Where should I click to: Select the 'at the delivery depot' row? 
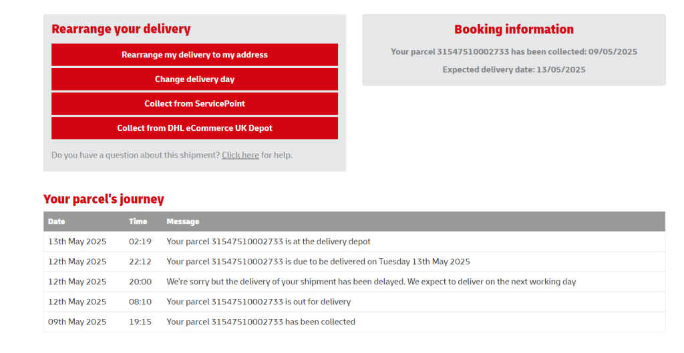(x=354, y=242)
